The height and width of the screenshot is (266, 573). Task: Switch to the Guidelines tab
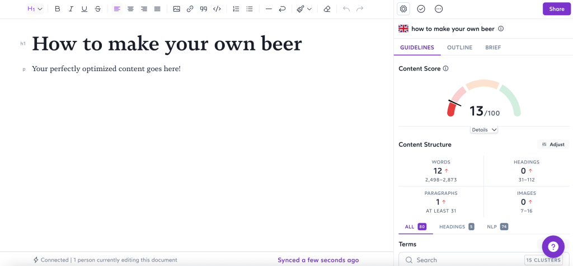[x=417, y=48]
